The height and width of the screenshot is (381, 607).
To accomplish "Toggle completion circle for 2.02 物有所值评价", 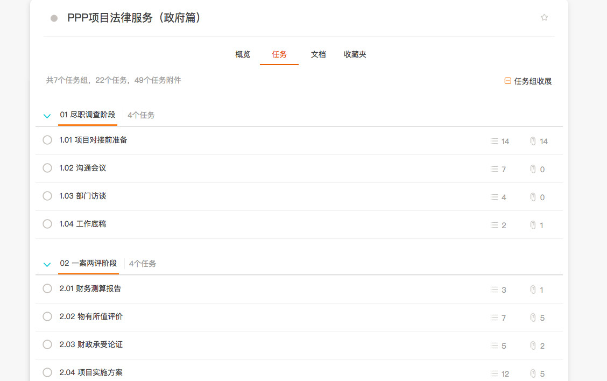I will [x=47, y=316].
